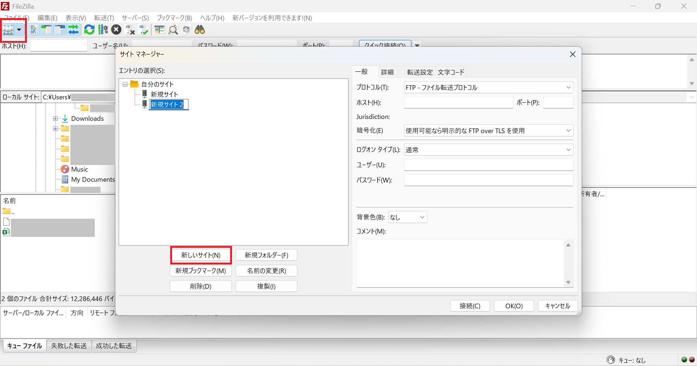Open the ログオン タイプ dropdown
This screenshot has height=366, width=697.
pos(488,150)
